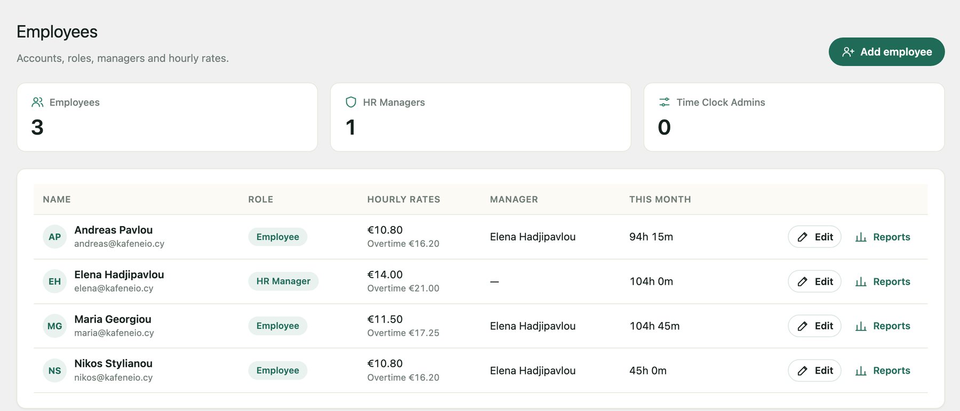Click the MG avatar for Maria Georgiou
Image resolution: width=960 pixels, height=411 pixels.
pos(54,326)
